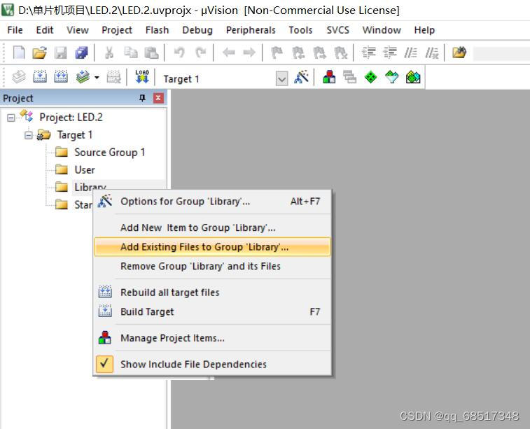Choose Manage Project Items menu entry
The height and width of the screenshot is (429, 530).
[x=212, y=338]
